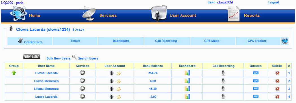The width and height of the screenshot is (296, 103).
Task: Open the Dashboard tab
Action: coord(121,41)
